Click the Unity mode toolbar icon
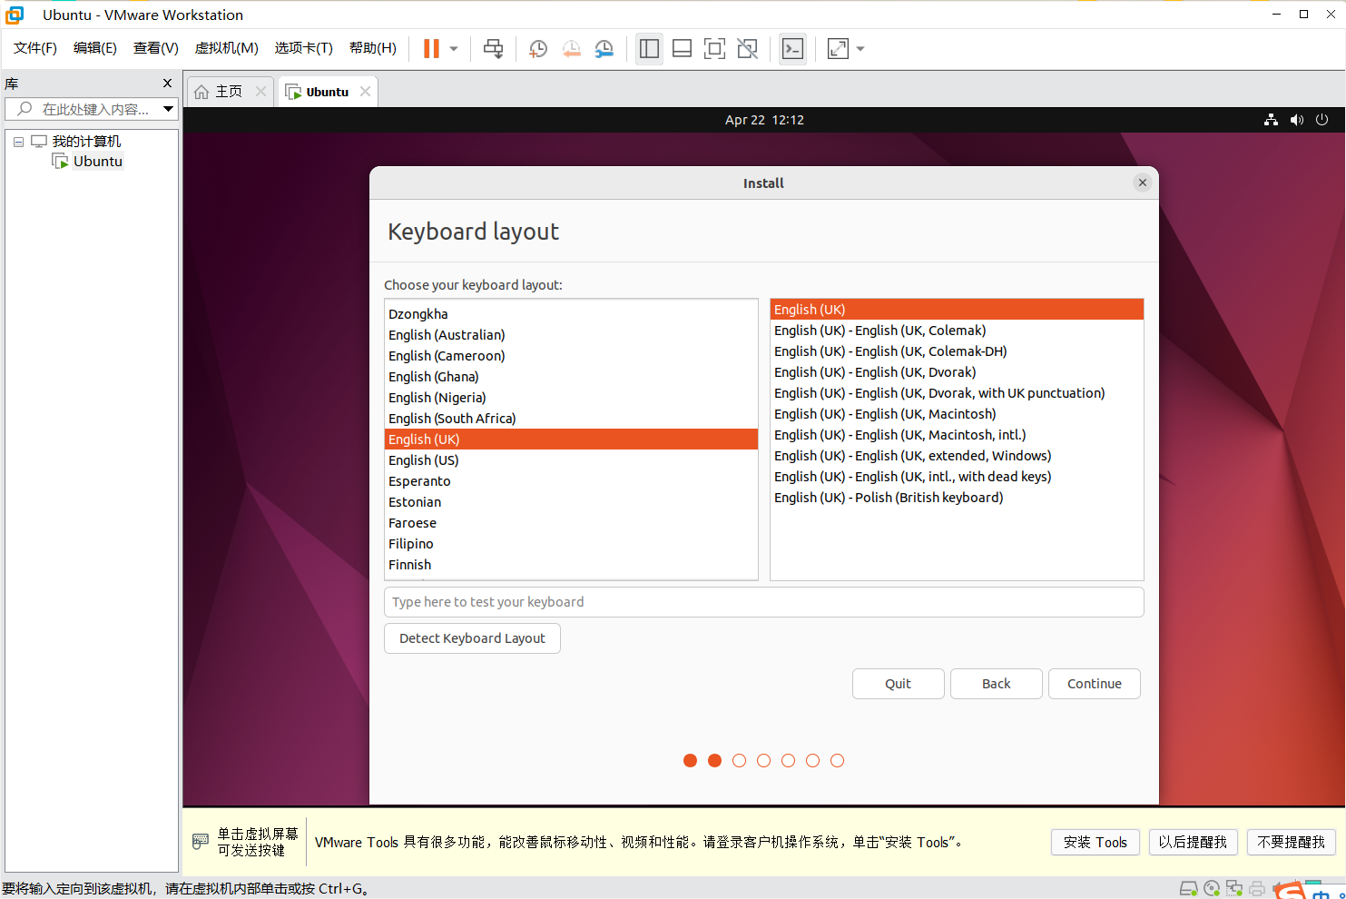Viewport: 1346px width, 899px height. [x=747, y=49]
